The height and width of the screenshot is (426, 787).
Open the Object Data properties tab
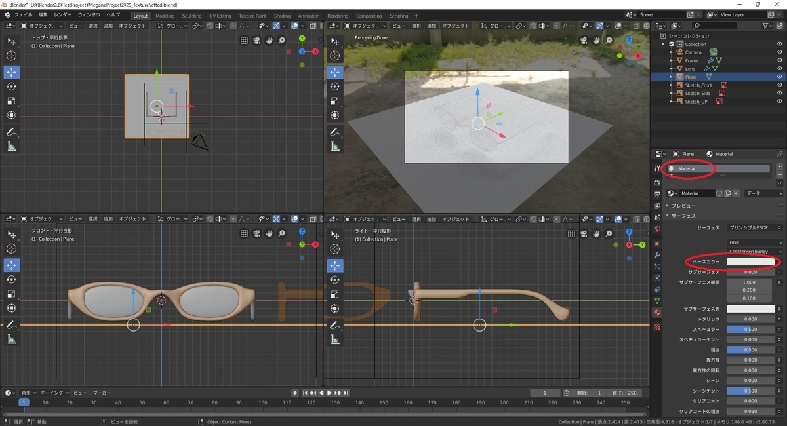pyautogui.click(x=657, y=301)
